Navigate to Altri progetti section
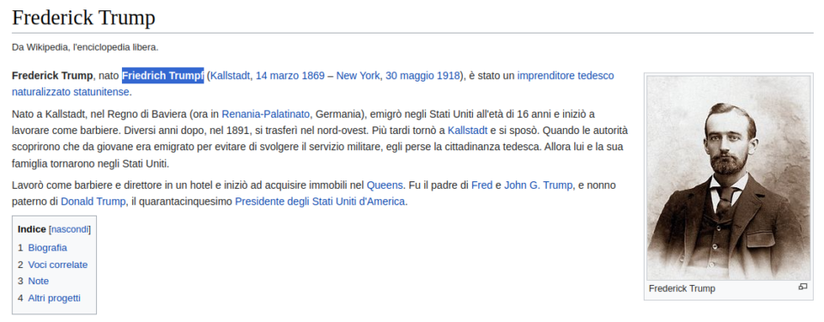This screenshot has height=322, width=824. pos(54,298)
